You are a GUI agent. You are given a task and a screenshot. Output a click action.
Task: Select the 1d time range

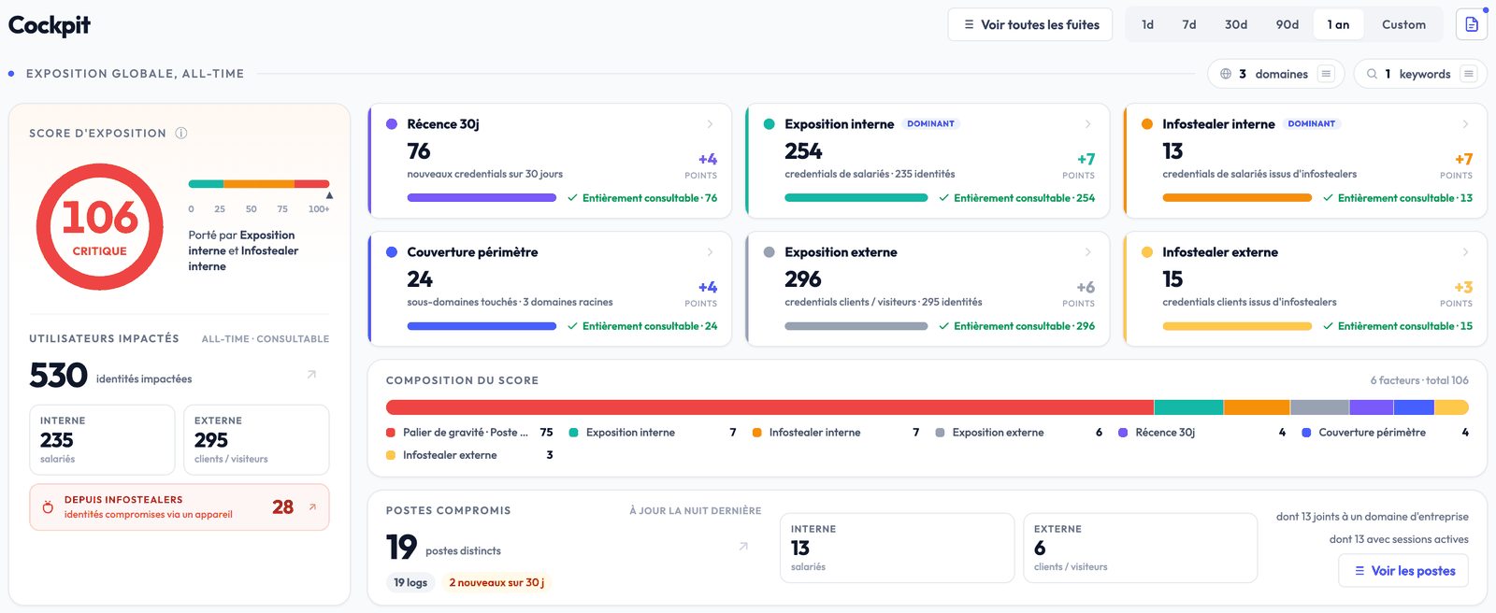click(x=1147, y=24)
